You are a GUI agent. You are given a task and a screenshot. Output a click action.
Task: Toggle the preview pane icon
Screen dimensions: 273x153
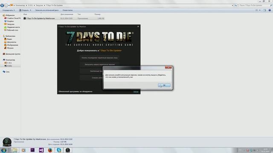tap(264, 10)
